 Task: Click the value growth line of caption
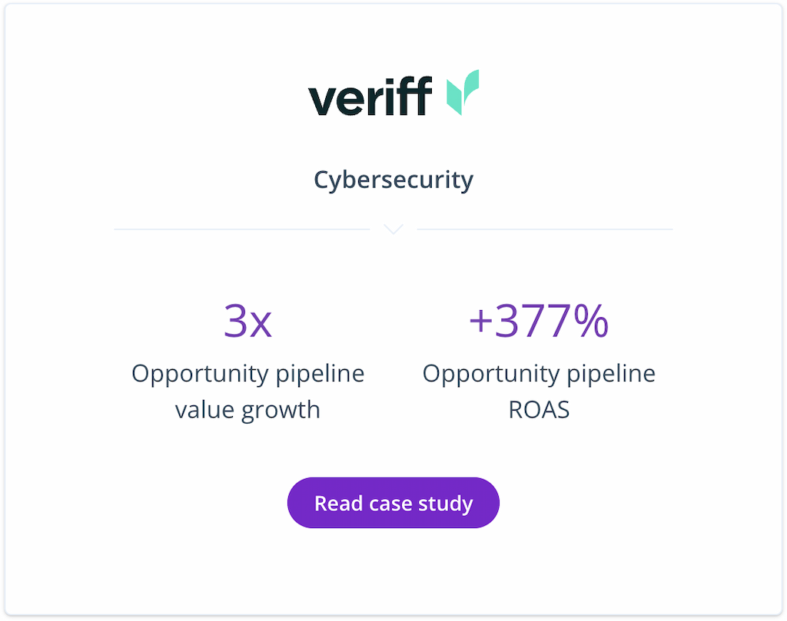click(247, 410)
